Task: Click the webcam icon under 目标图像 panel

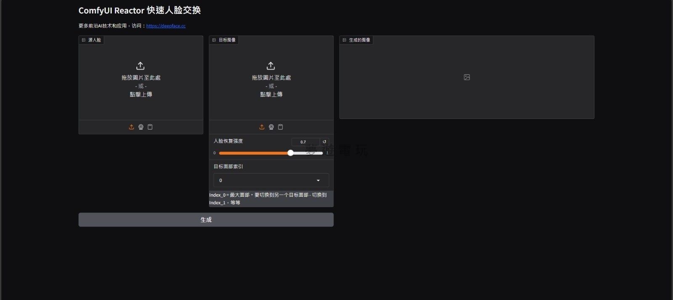Action: pyautogui.click(x=271, y=127)
